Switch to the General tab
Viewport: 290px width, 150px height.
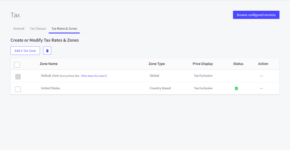pyautogui.click(x=19, y=29)
